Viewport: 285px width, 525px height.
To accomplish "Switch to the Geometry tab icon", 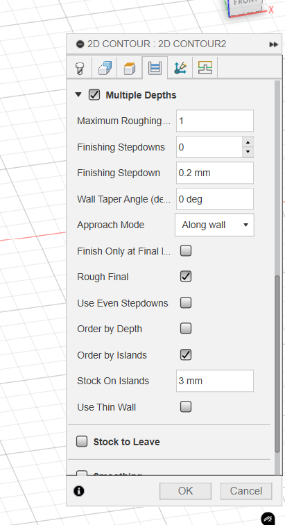I will coord(105,68).
